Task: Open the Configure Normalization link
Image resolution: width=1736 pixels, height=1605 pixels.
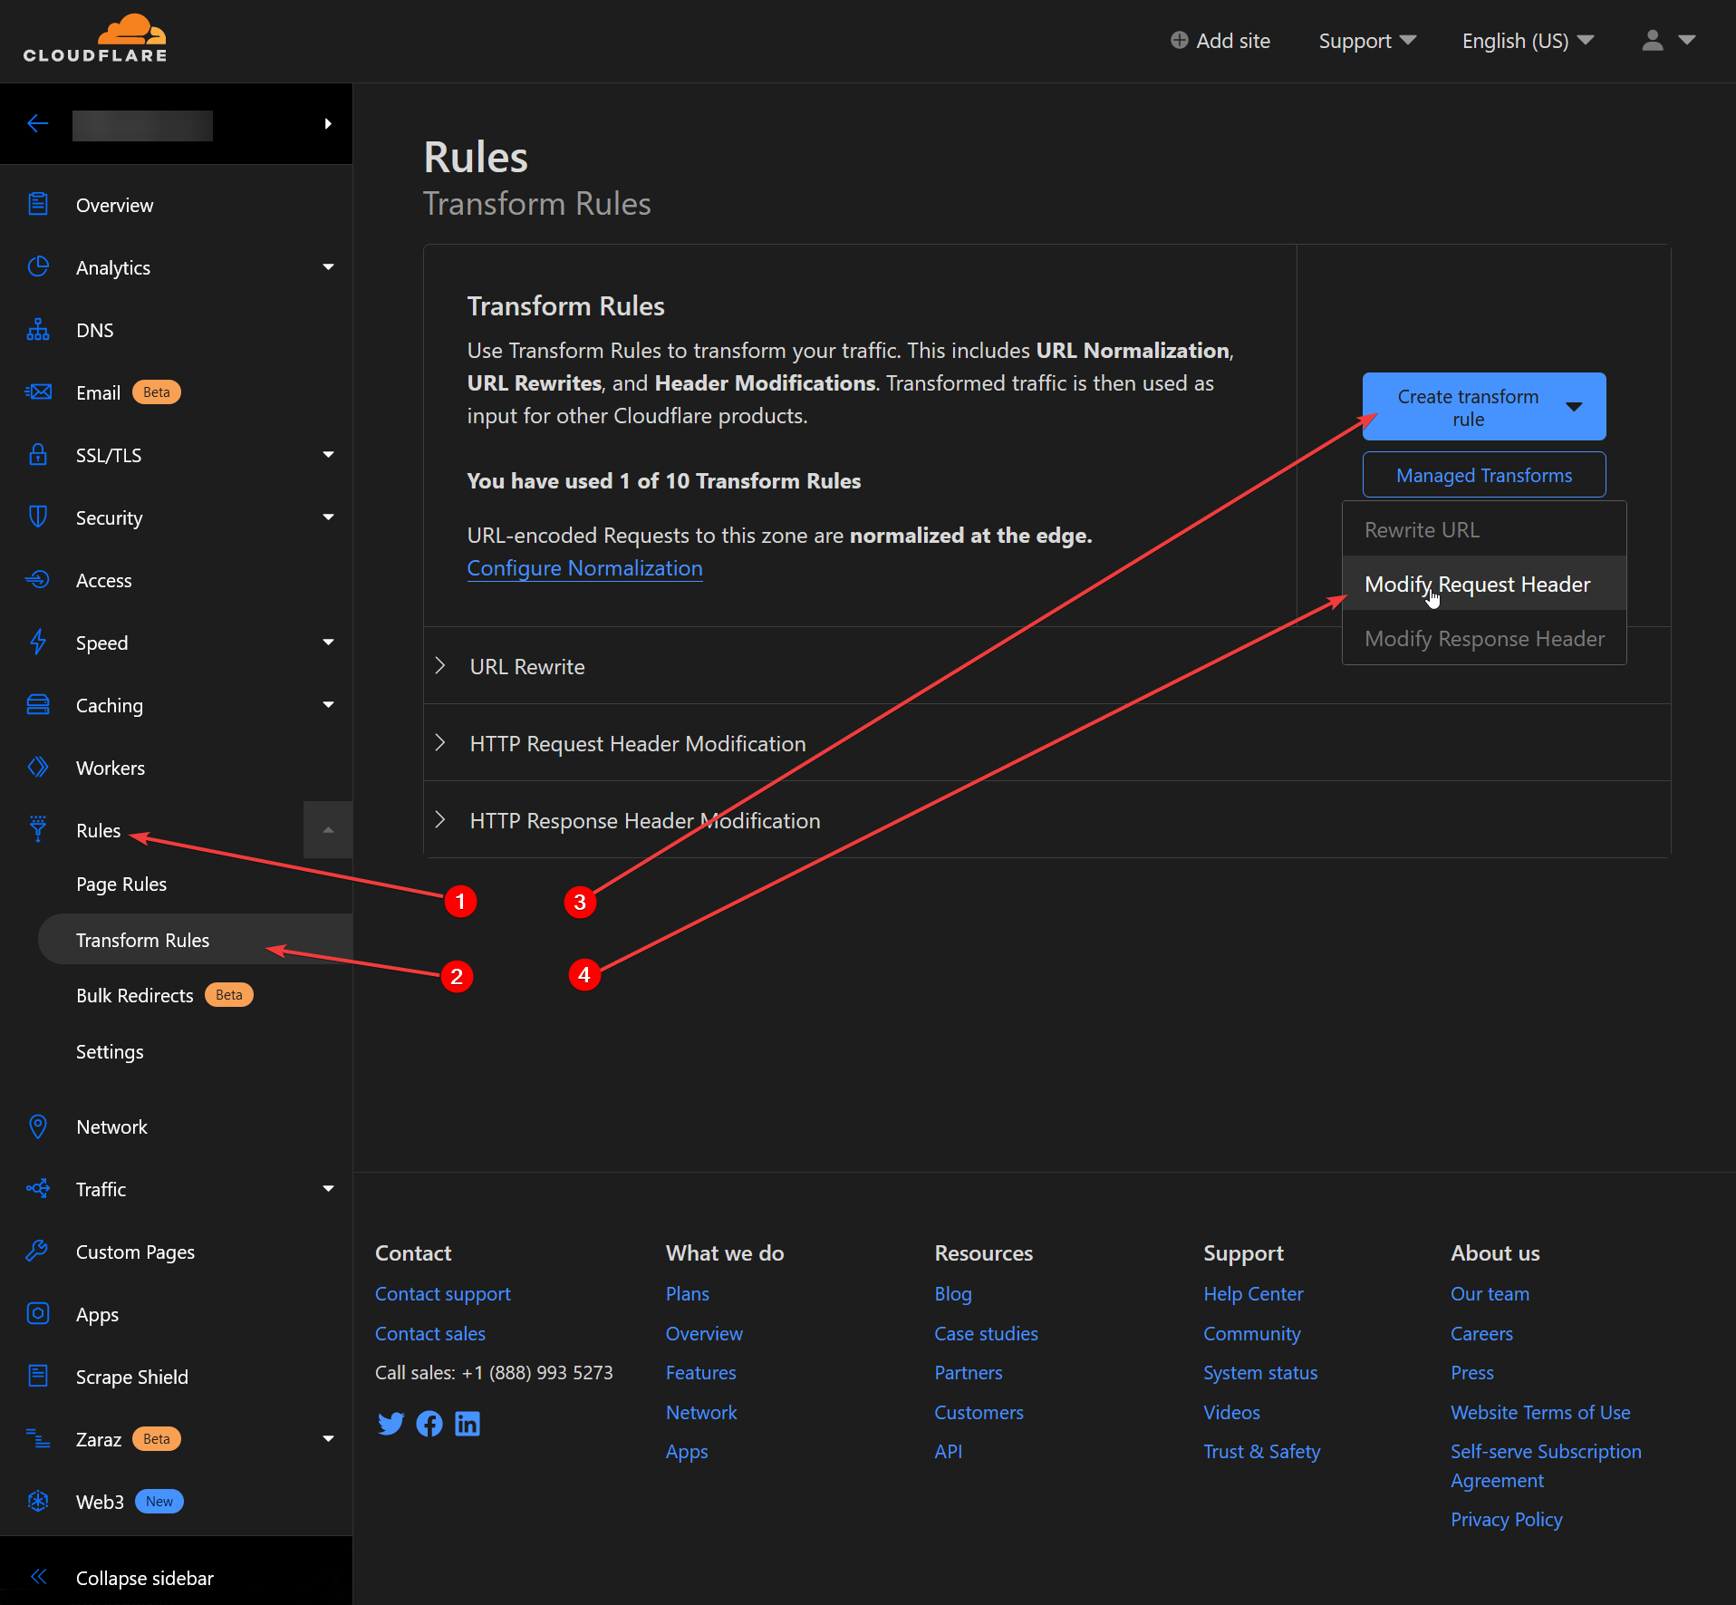Action: click(584, 568)
